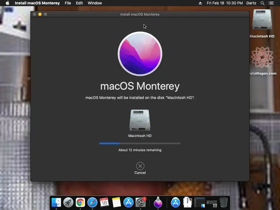
Task: Open the File menu
Action: pos(68,3)
